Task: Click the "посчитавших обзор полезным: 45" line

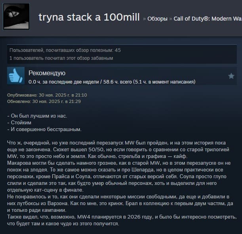Action: coord(65,50)
